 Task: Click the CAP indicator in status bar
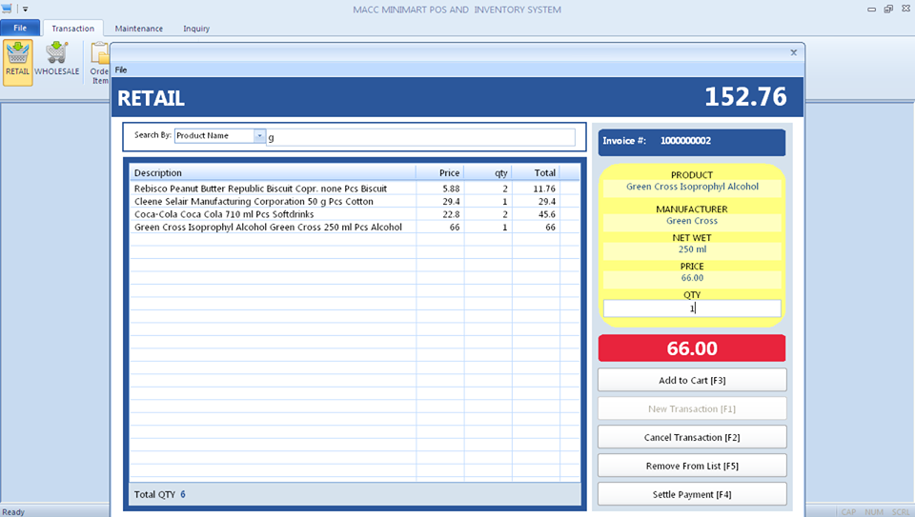coord(849,511)
